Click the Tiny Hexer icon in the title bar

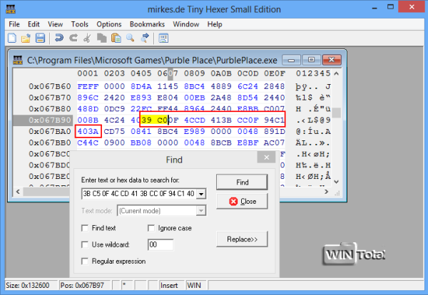point(11,9)
